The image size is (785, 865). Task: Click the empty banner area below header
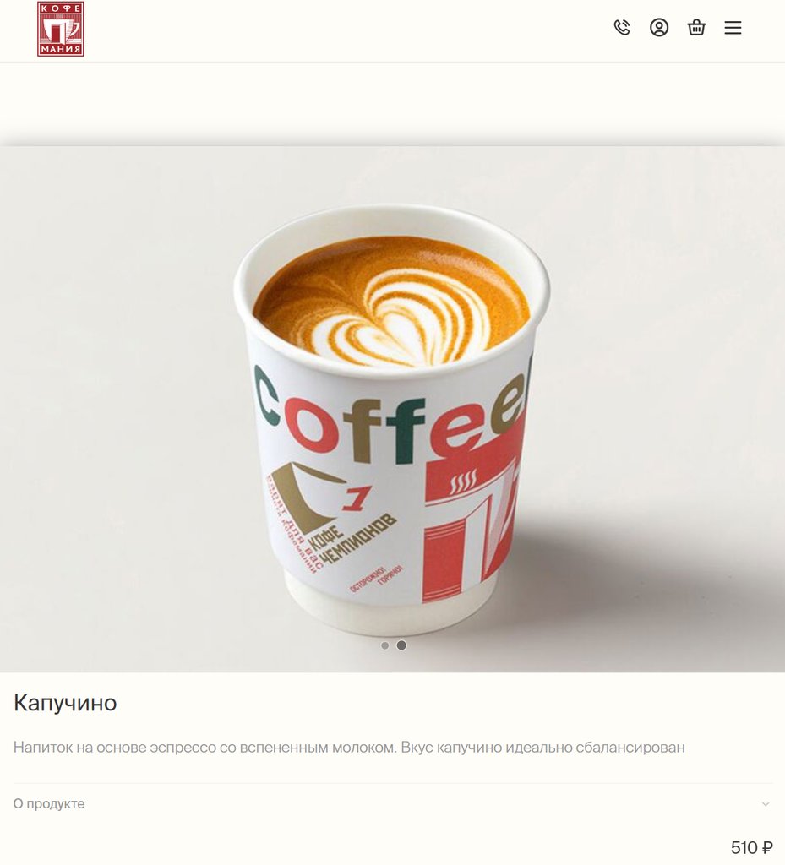click(x=392, y=104)
